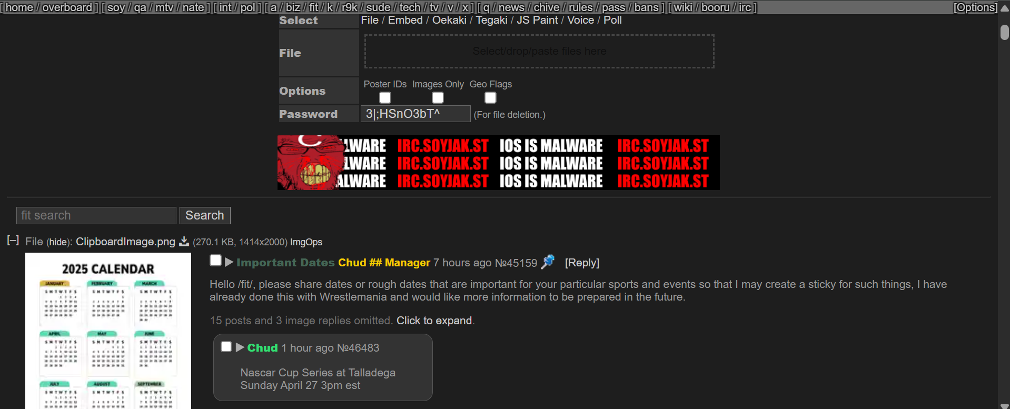This screenshot has width=1010, height=409.
Task: Tick the checkbox on reply 46483
Action: point(226,346)
